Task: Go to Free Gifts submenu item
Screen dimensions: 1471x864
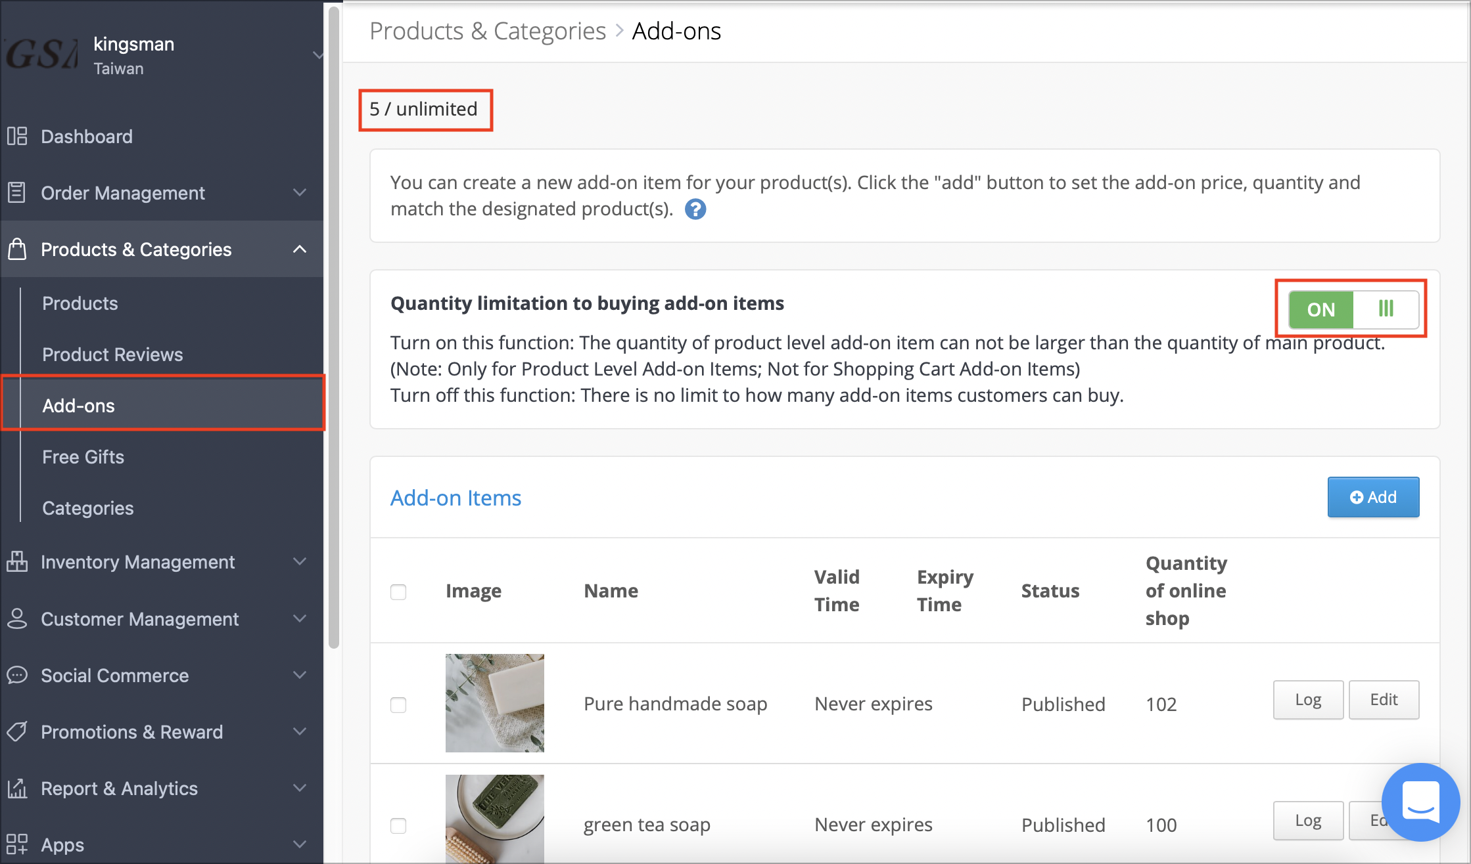Action: [x=83, y=457]
